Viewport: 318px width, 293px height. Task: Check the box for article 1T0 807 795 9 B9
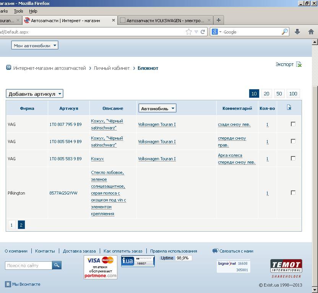[293, 124]
